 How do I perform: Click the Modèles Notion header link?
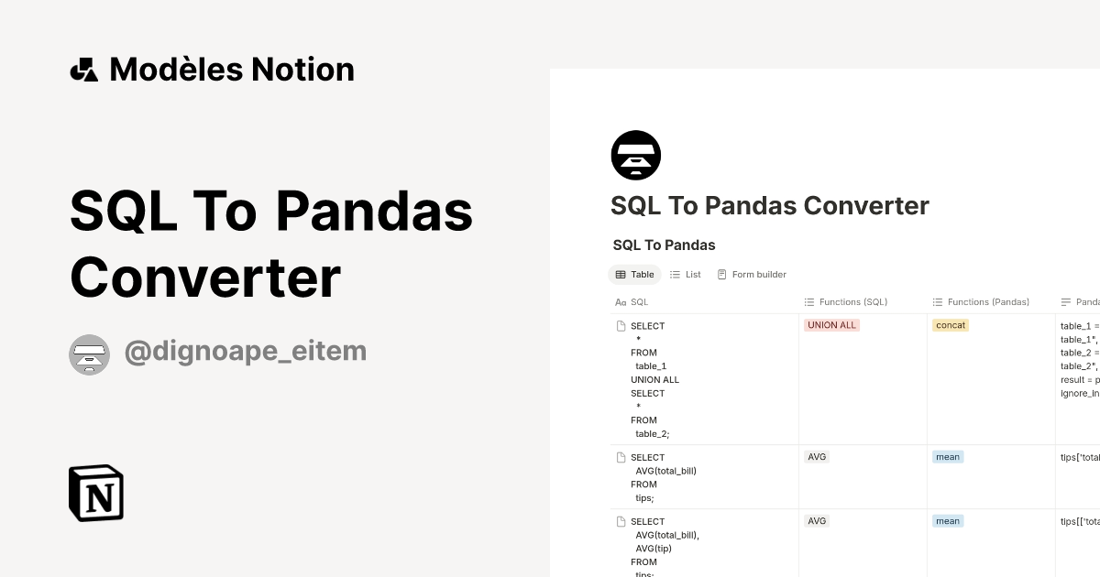tap(212, 69)
